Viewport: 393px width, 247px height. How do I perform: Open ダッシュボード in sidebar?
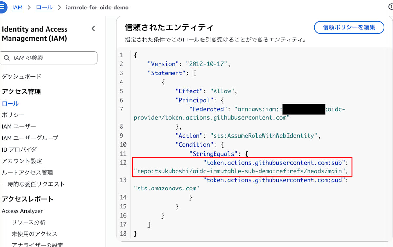(x=22, y=76)
